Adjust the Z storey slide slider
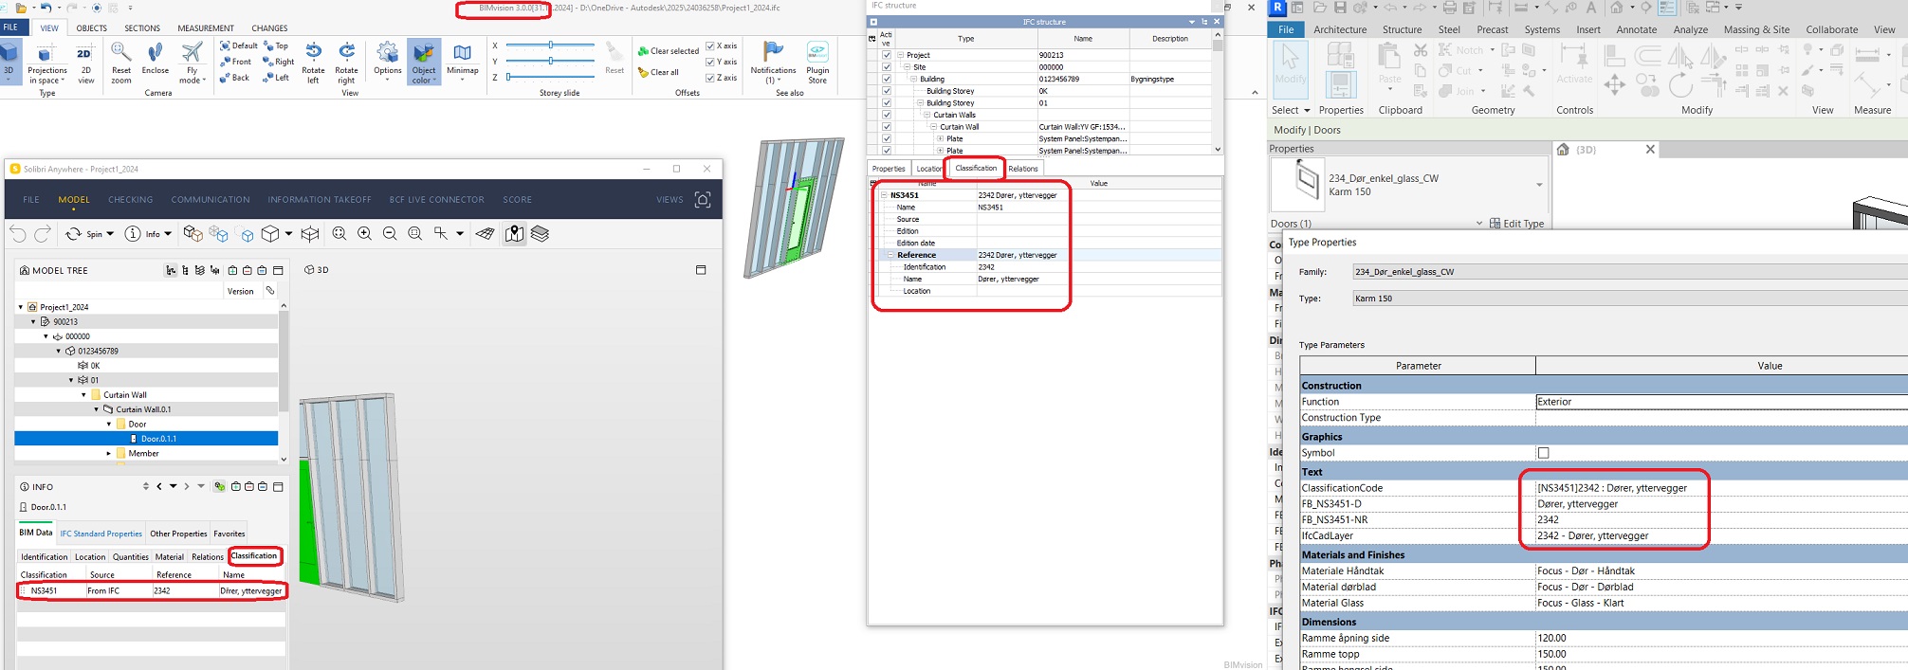Viewport: 1908px width, 670px height. tap(550, 77)
